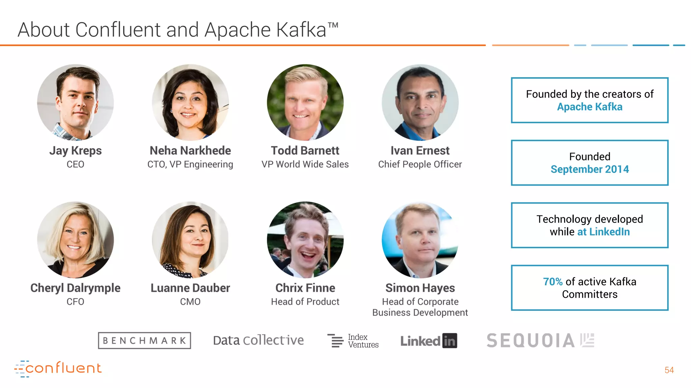
Task: Select Luanne Dauber's portrait photo
Action: [190, 240]
